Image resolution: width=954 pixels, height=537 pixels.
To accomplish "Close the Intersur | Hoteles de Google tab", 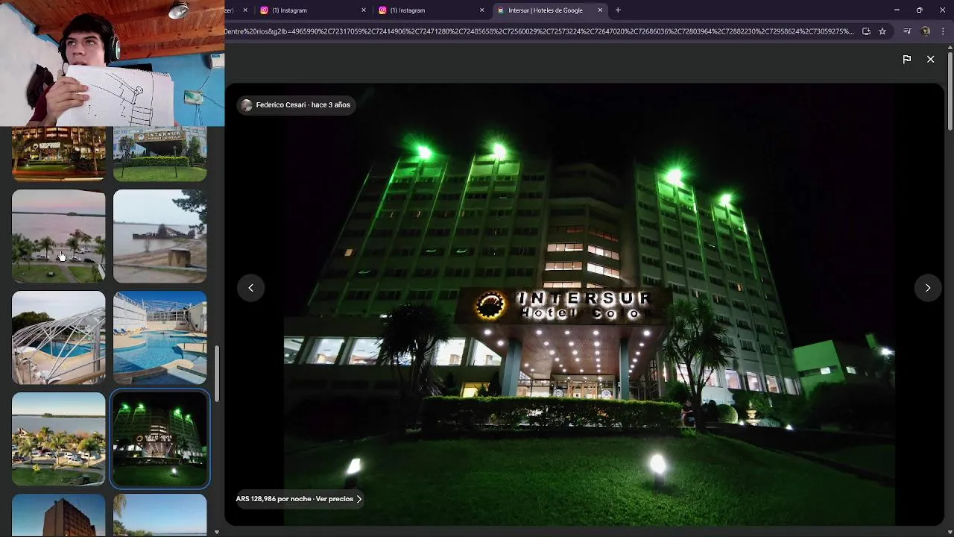I will pos(600,10).
